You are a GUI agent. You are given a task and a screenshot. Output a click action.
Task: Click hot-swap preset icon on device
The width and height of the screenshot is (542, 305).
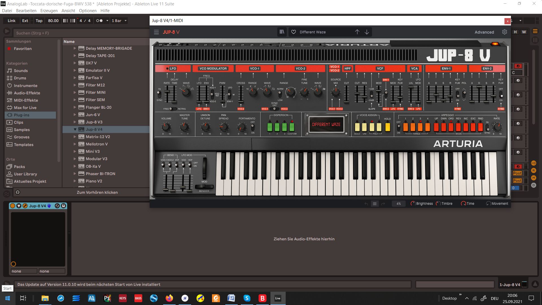(57, 206)
